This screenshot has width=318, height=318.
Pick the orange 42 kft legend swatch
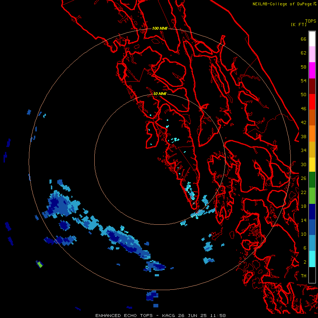(312, 133)
